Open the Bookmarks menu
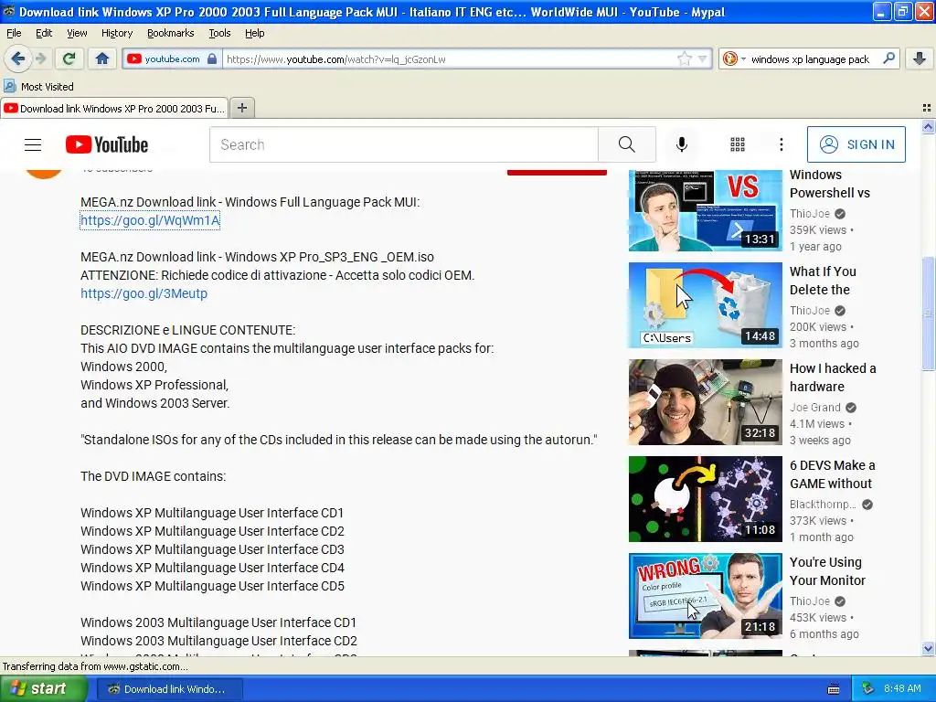The width and height of the screenshot is (936, 702). pos(170,33)
